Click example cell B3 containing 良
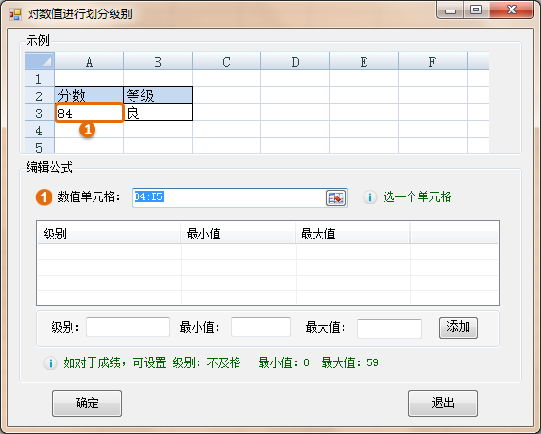Viewport: 541px width, 434px height. pyautogui.click(x=158, y=113)
